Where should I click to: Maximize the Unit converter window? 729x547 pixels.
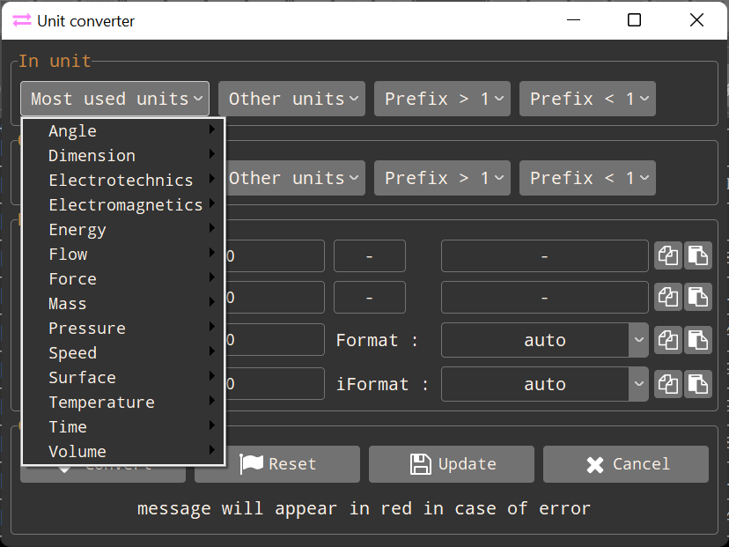tap(634, 20)
